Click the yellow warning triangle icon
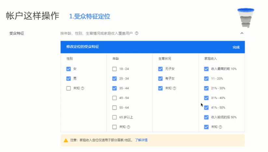268x152 pixels. click(66, 140)
